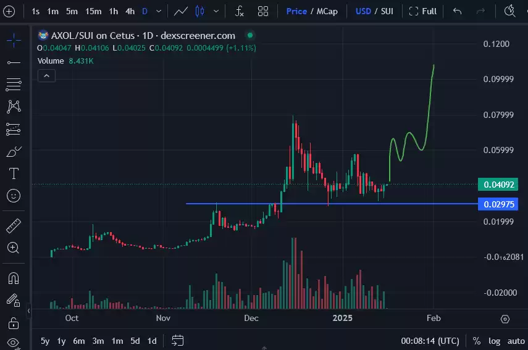Image resolution: width=528 pixels, height=350 pixels.
Task: Open the timeframe dropdown arrow
Action: click(x=159, y=12)
